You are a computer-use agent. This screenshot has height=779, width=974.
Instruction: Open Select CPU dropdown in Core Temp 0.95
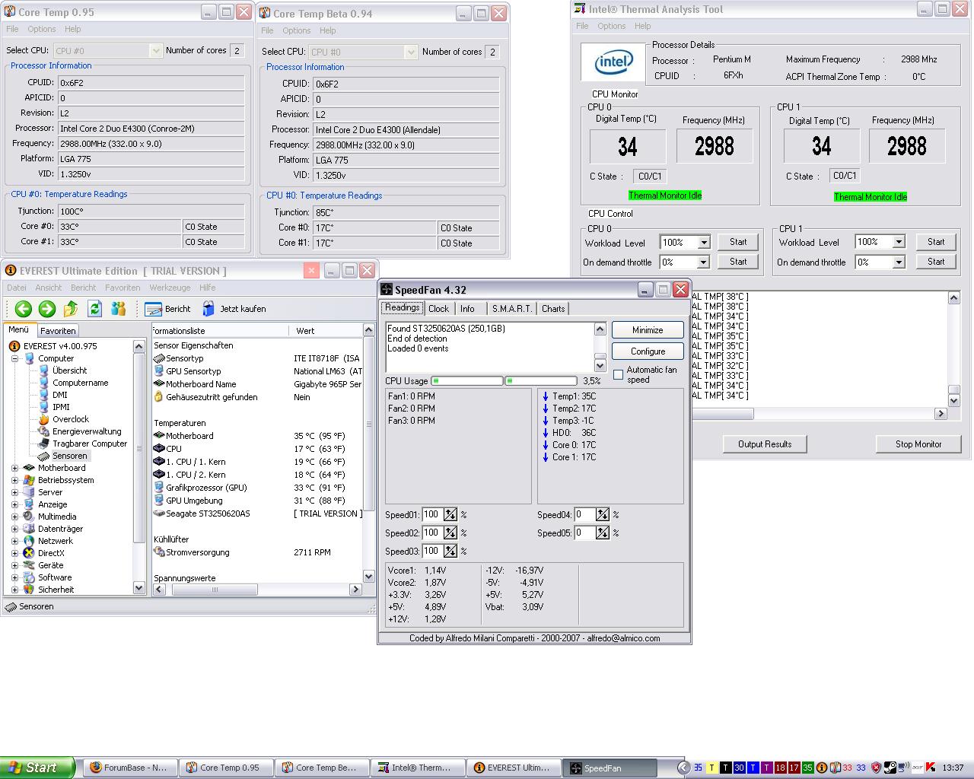[x=155, y=50]
